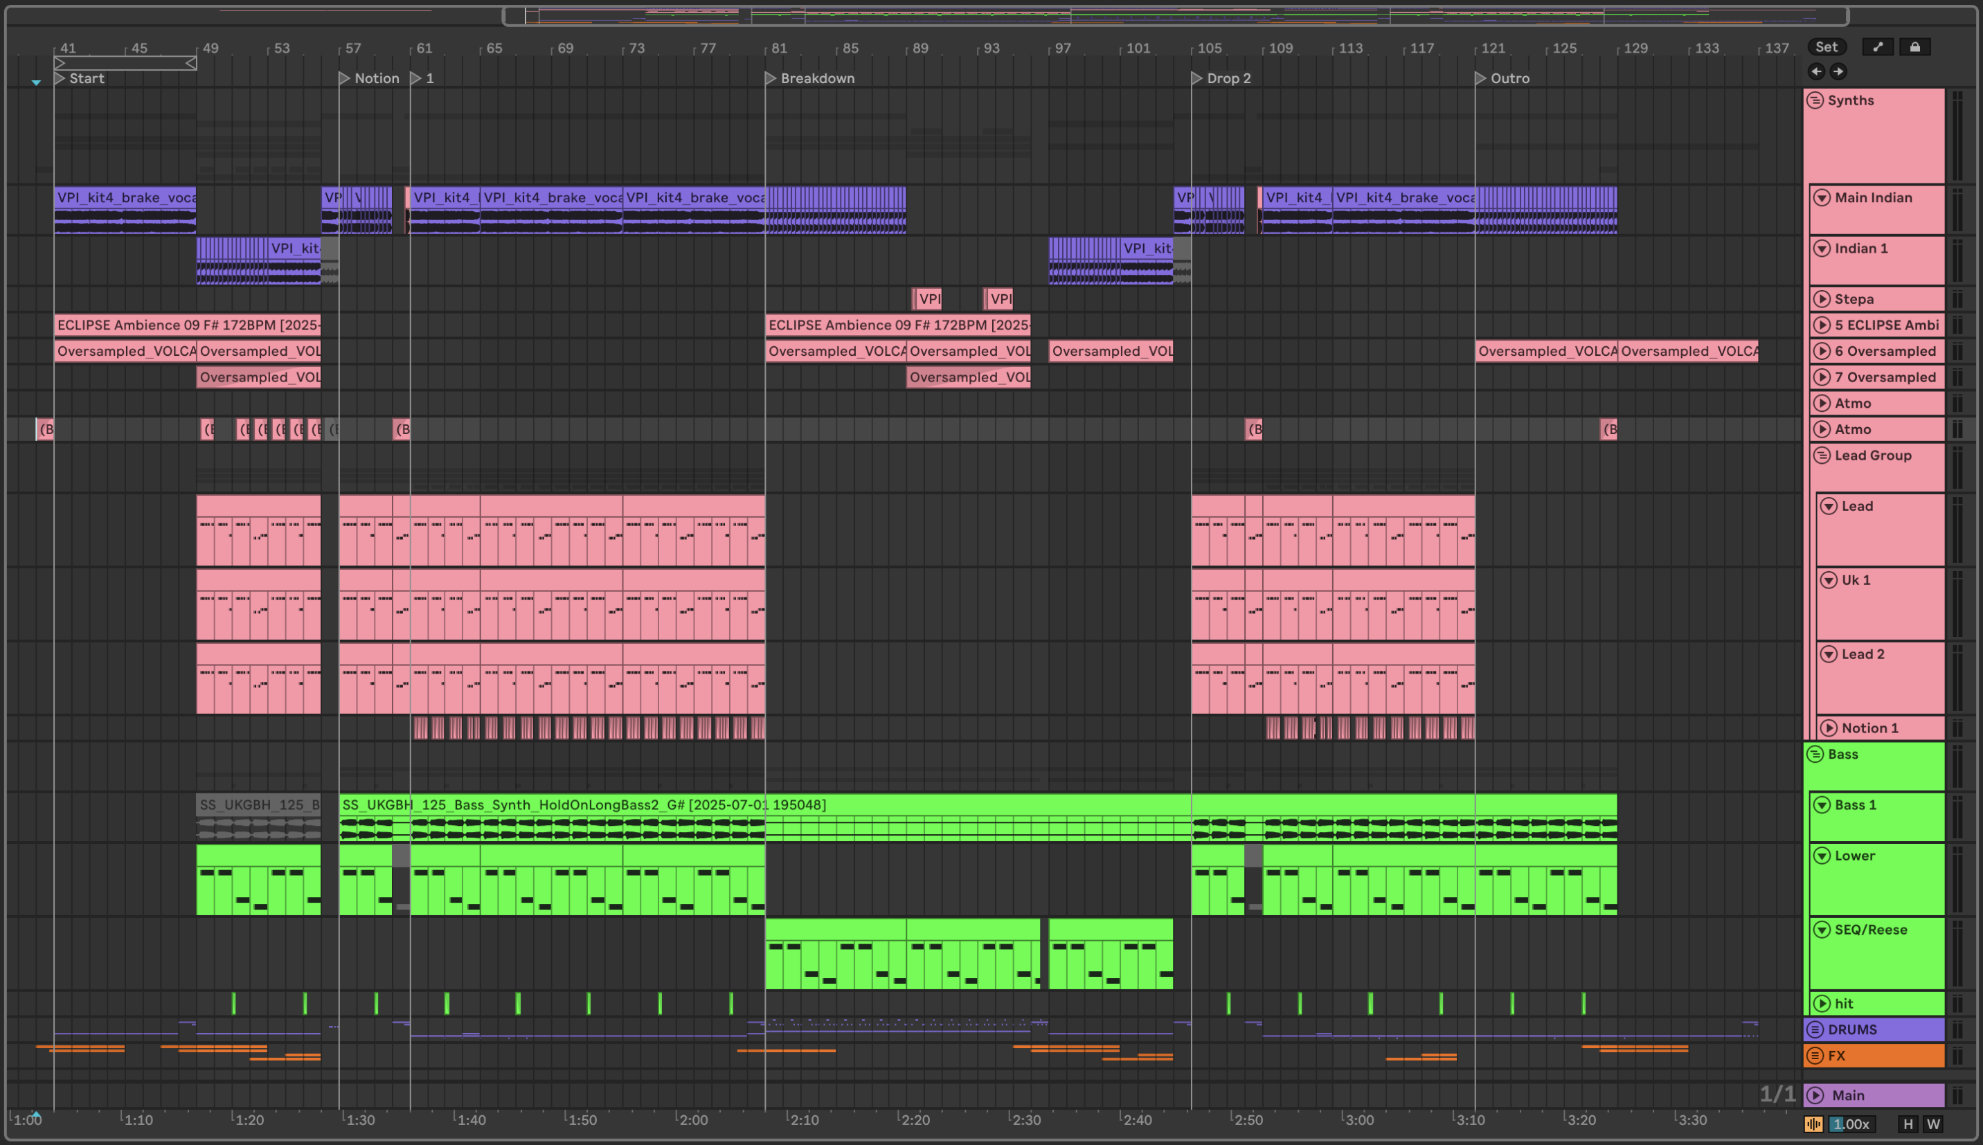Unfold the Stepa track
This screenshot has width=1983, height=1145.
(1822, 299)
